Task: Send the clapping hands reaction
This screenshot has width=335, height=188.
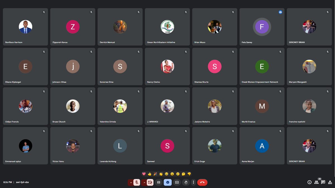Action: (x=161, y=174)
